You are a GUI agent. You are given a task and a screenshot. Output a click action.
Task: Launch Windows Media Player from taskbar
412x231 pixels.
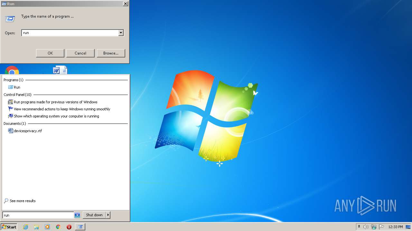47,227
